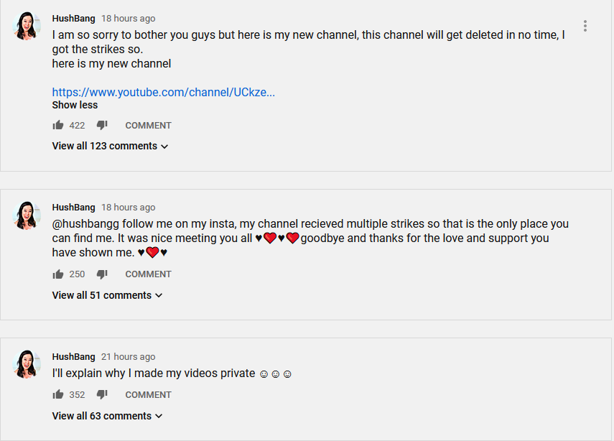
Task: Open the three-dot menu on the first post
Action: [585, 26]
